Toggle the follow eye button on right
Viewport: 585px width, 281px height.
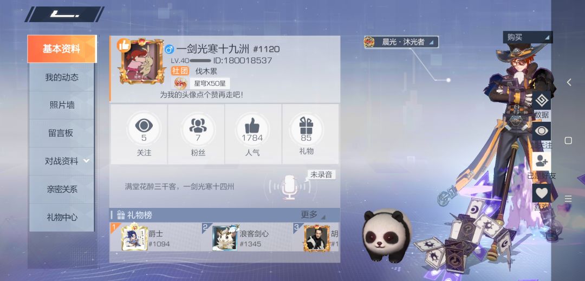541,131
